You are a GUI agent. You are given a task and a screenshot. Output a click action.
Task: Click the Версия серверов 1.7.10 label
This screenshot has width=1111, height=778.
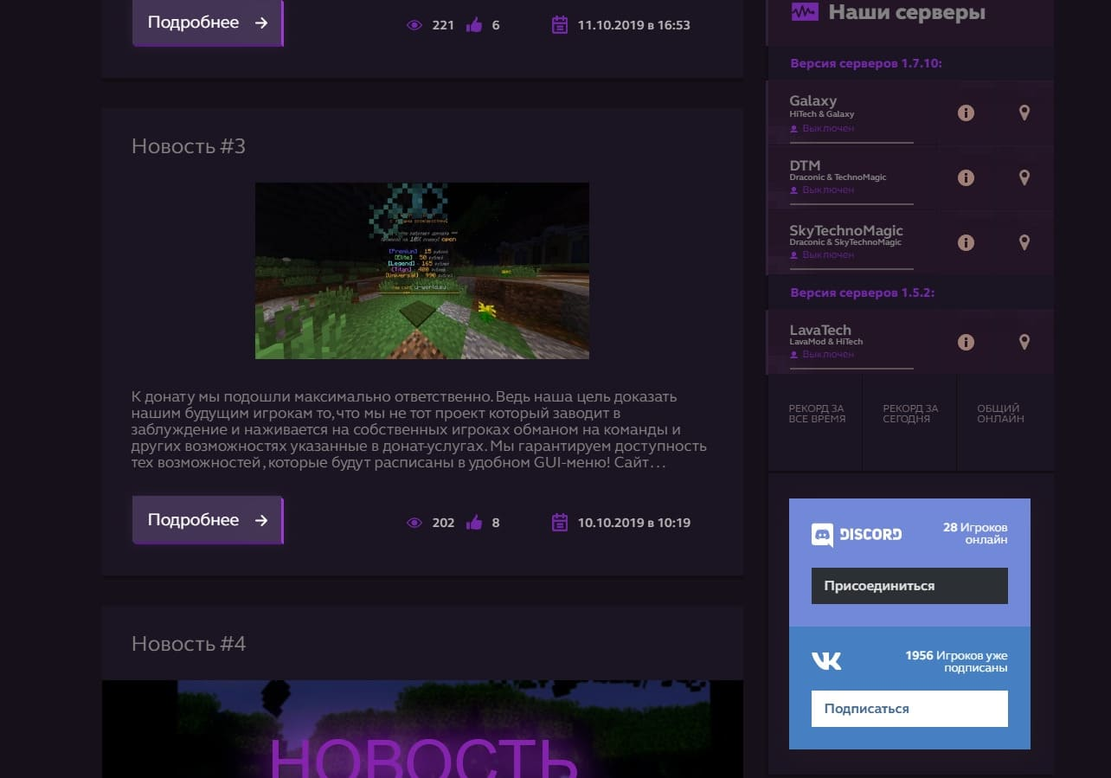tap(866, 63)
